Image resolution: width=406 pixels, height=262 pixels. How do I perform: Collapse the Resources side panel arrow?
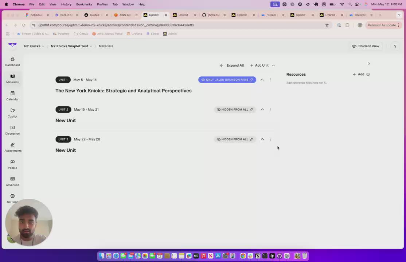pyautogui.click(x=369, y=64)
